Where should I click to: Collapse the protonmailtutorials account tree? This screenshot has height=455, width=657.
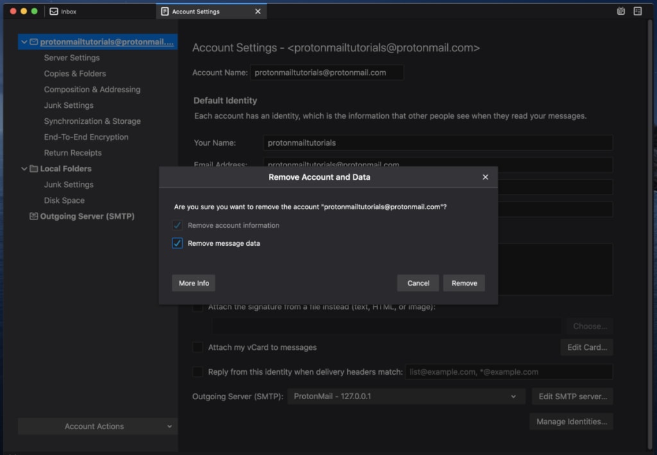coord(24,42)
